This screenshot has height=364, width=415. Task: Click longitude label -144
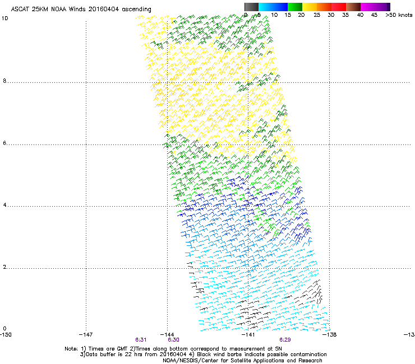(x=167, y=335)
